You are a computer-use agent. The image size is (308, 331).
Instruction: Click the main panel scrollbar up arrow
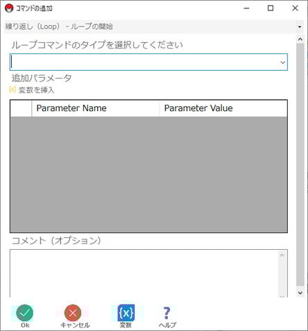[300, 39]
